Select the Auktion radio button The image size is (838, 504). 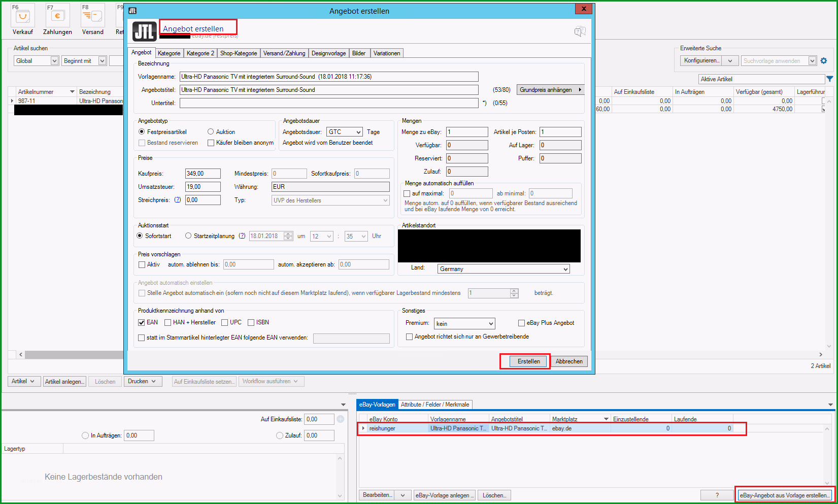click(211, 131)
